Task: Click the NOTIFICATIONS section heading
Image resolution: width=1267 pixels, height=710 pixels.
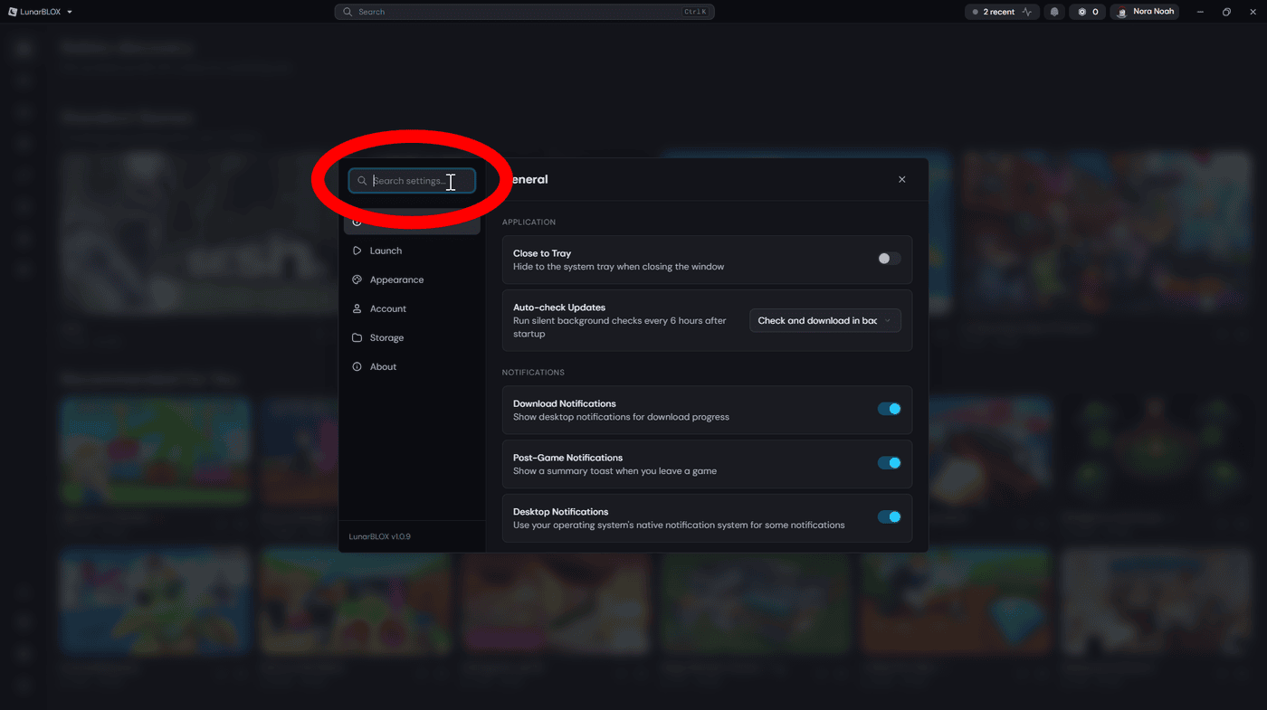Action: [x=533, y=373]
